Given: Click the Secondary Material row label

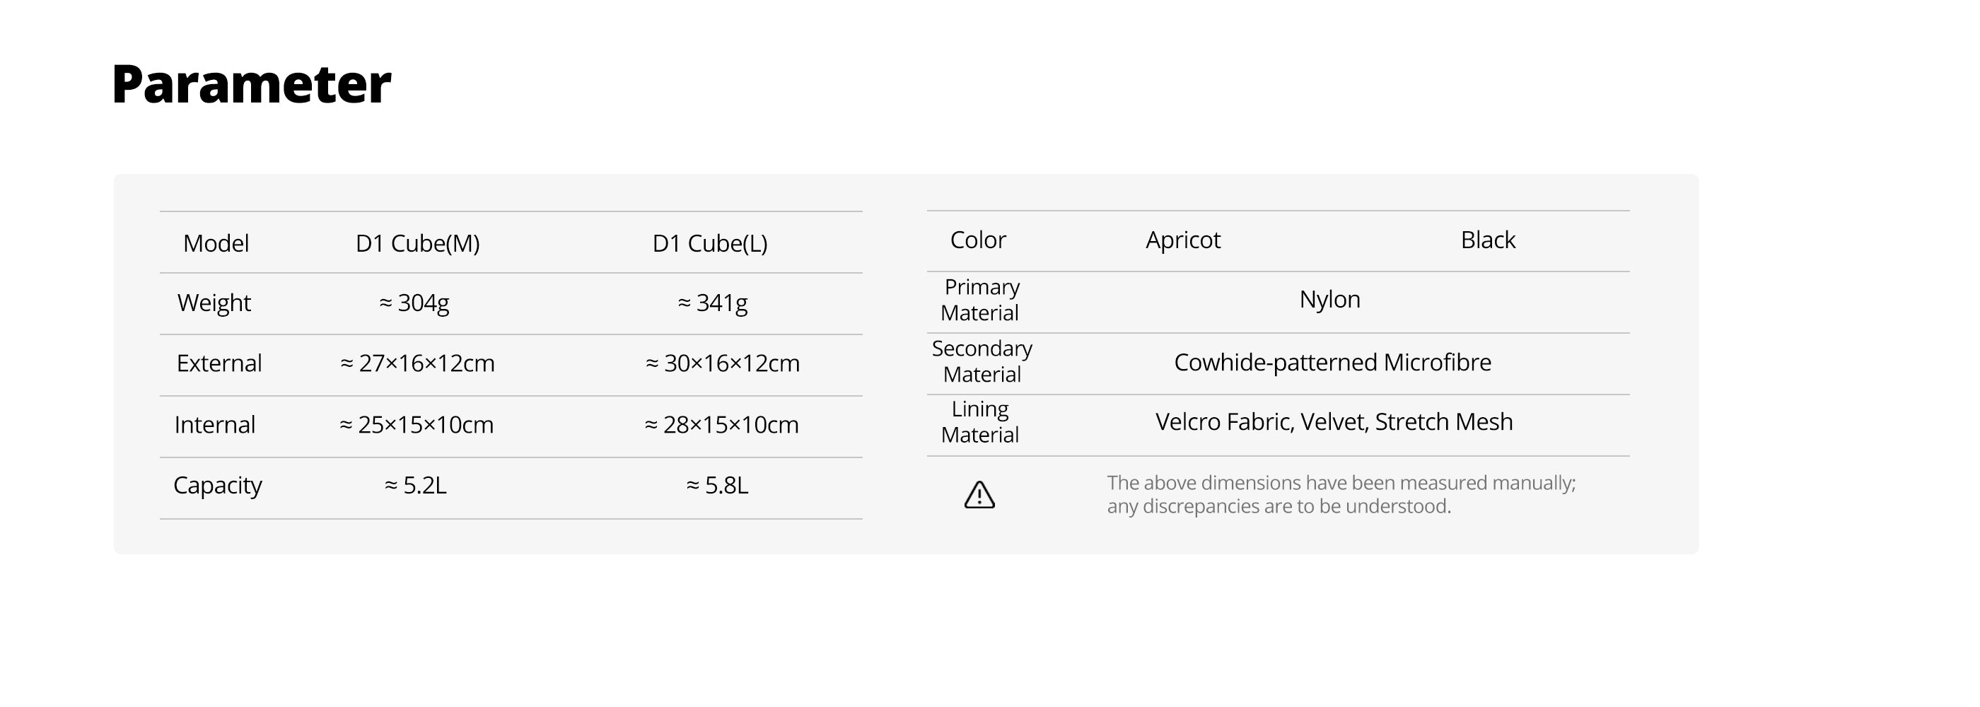Looking at the screenshot, I should [982, 362].
